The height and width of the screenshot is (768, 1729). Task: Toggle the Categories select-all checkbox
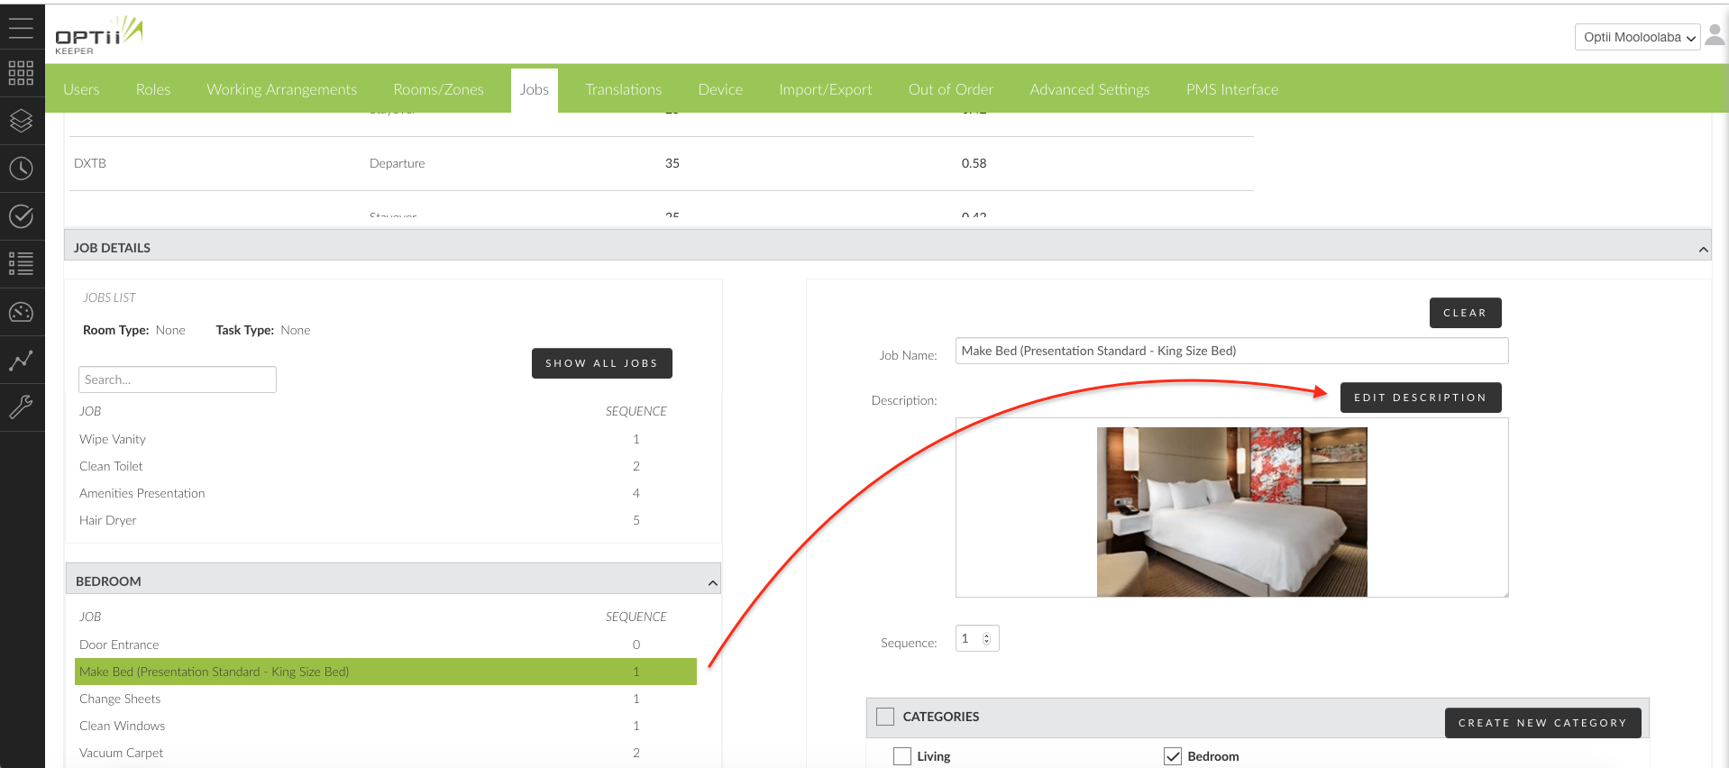pyautogui.click(x=885, y=717)
